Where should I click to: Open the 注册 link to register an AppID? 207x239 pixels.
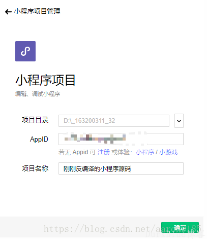coord(104,152)
